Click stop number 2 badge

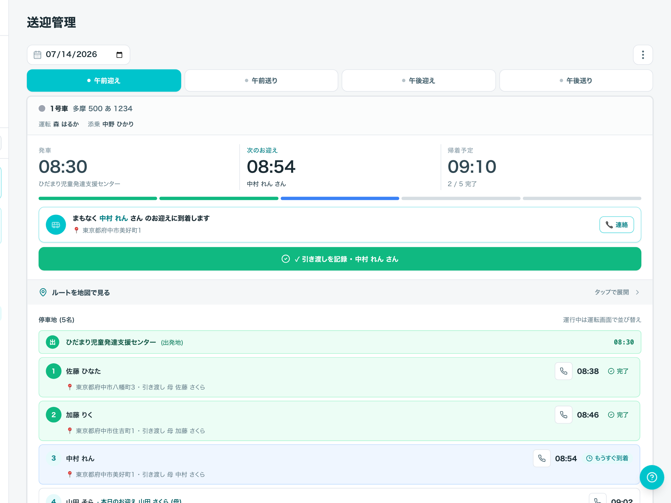tap(53, 415)
